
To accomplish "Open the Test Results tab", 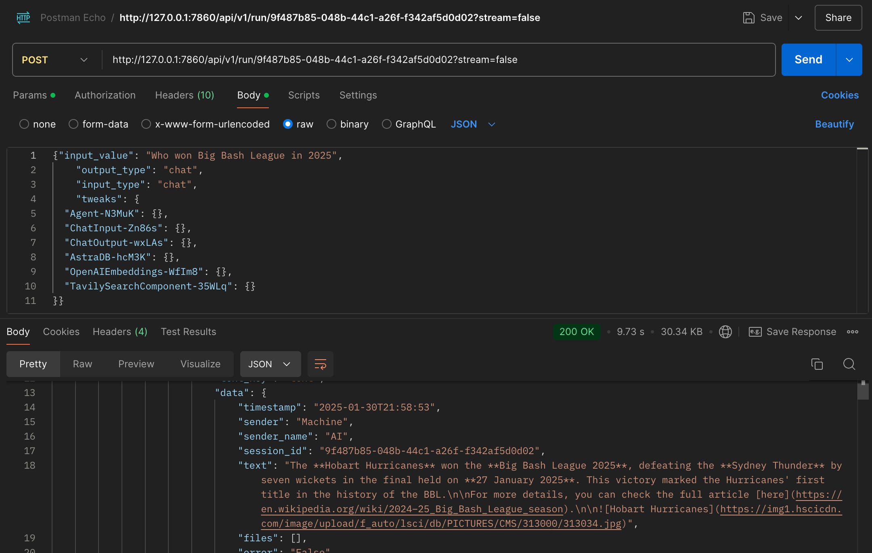I will pyautogui.click(x=188, y=332).
